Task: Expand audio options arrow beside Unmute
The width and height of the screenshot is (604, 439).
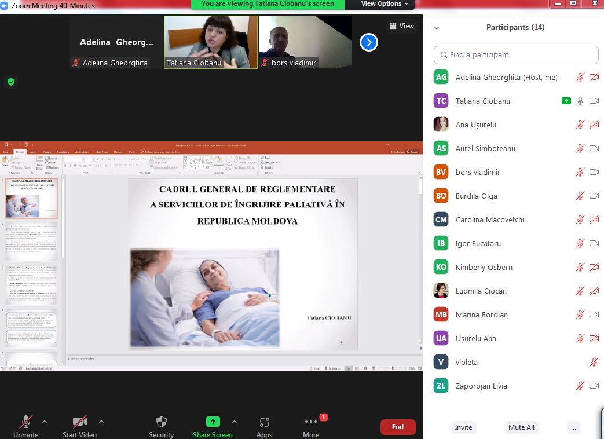Action: click(45, 421)
